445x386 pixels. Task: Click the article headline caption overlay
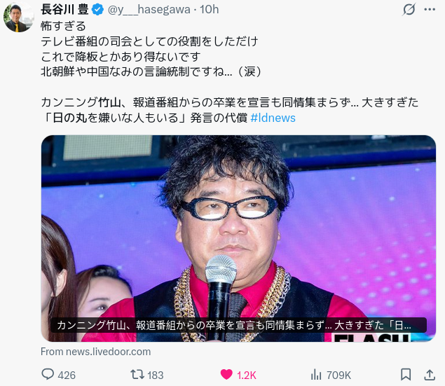238,325
